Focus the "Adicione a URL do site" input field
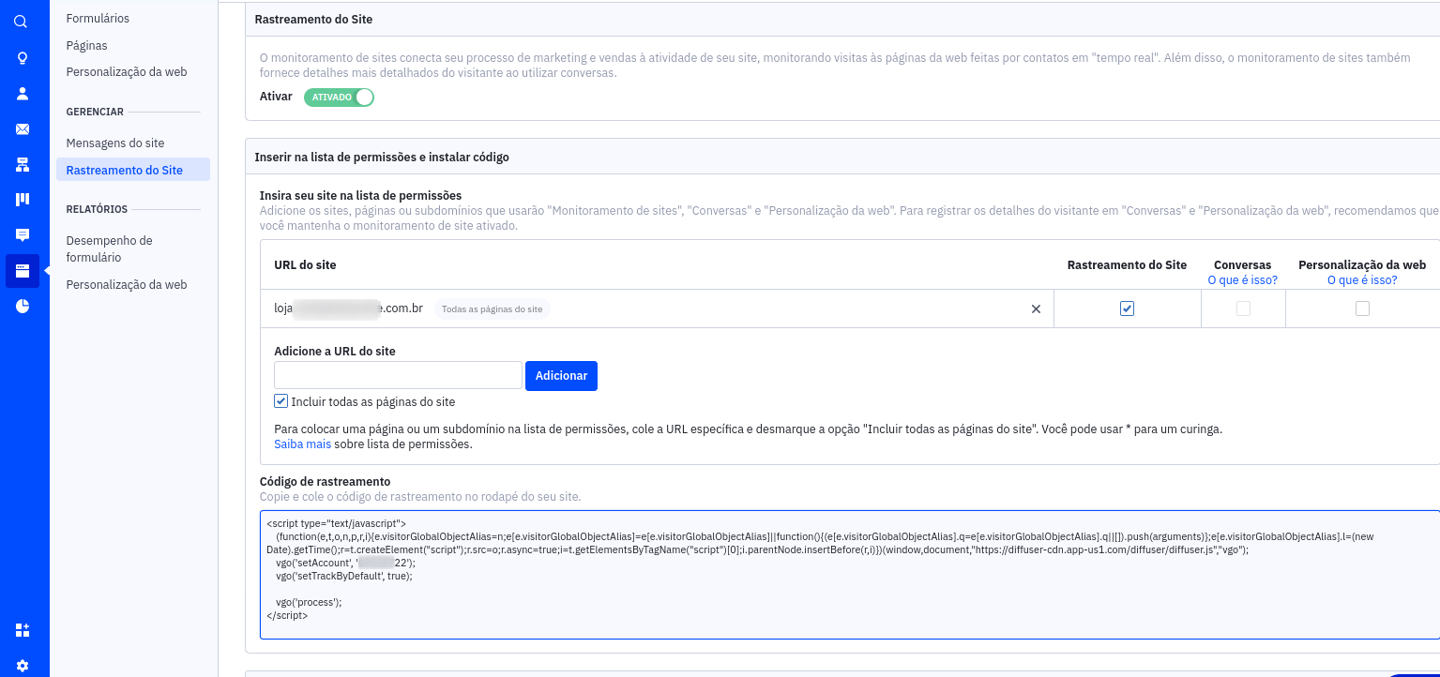1440x677 pixels. (x=398, y=375)
